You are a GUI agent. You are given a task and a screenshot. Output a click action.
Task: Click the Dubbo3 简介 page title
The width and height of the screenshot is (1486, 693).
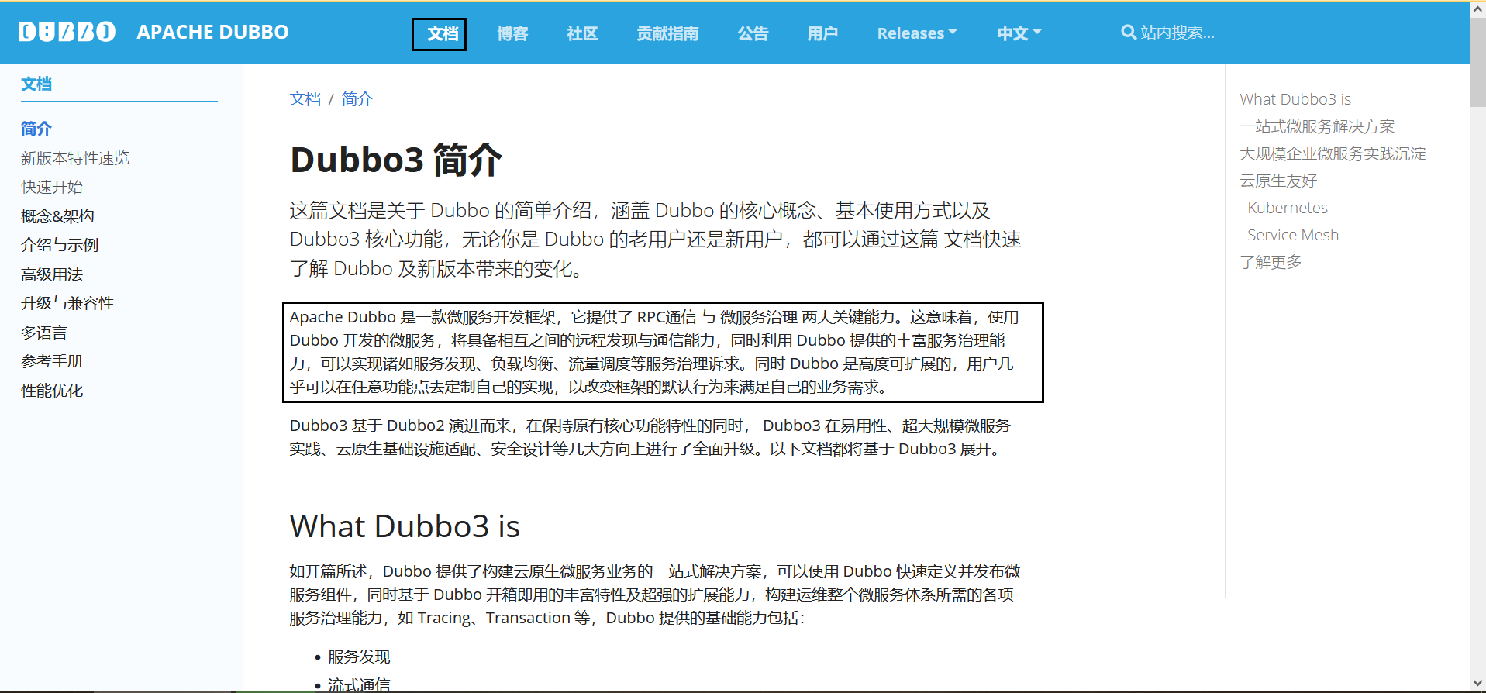pos(396,160)
